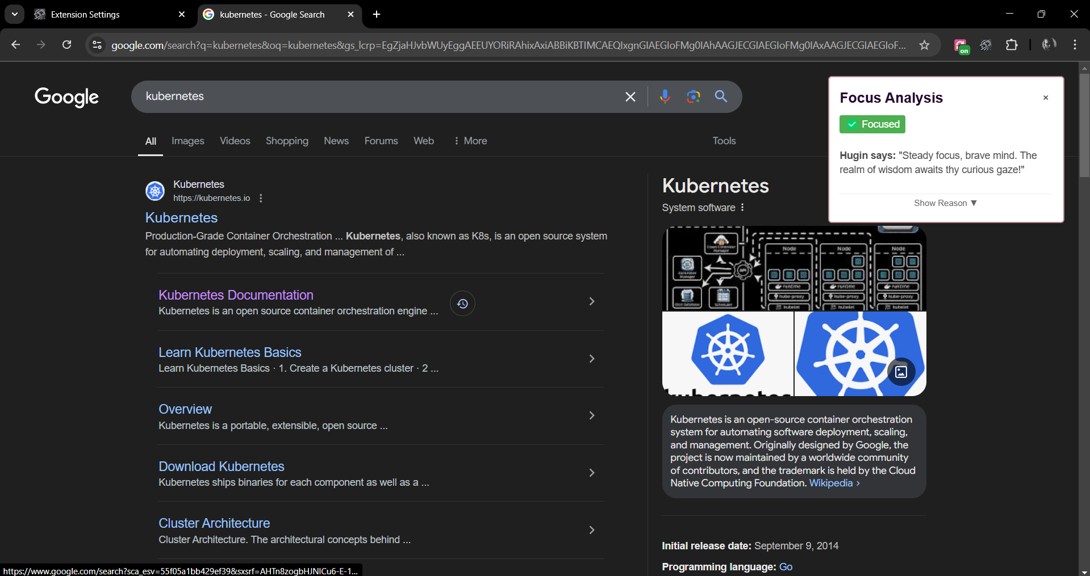Switch to the Shopping tab
The image size is (1090, 576).
tap(287, 141)
